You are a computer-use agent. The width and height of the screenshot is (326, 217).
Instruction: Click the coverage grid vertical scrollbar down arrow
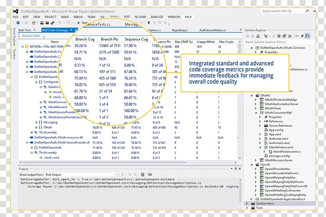click(x=240, y=158)
